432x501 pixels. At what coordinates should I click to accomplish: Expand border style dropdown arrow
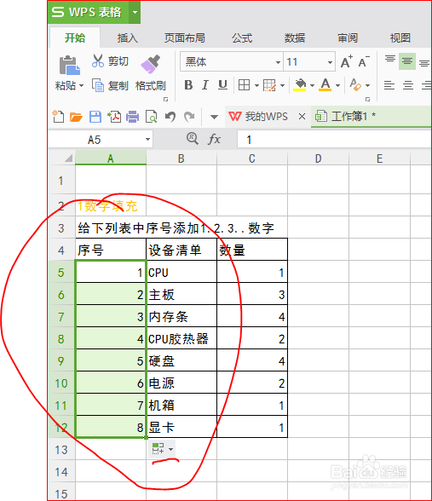pos(256,85)
